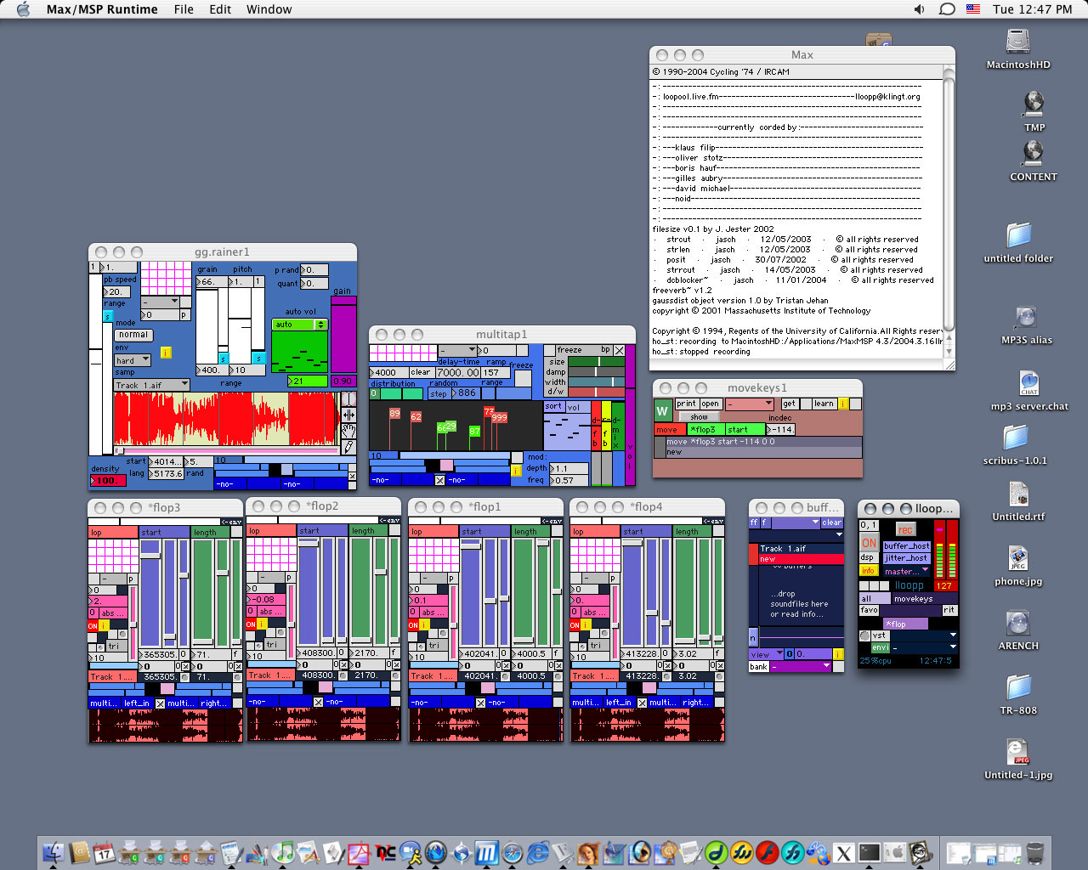Image resolution: width=1088 pixels, height=870 pixels.
Task: Toggle the rec button in lloopp window
Action: [905, 529]
